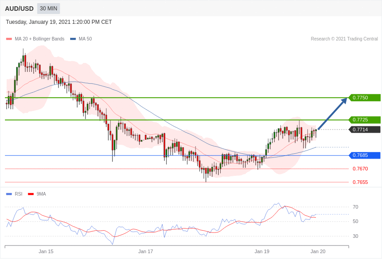Click the 'Jan 17' time axis label
Image resolution: width=382 pixels, height=259 pixels.
(146, 251)
